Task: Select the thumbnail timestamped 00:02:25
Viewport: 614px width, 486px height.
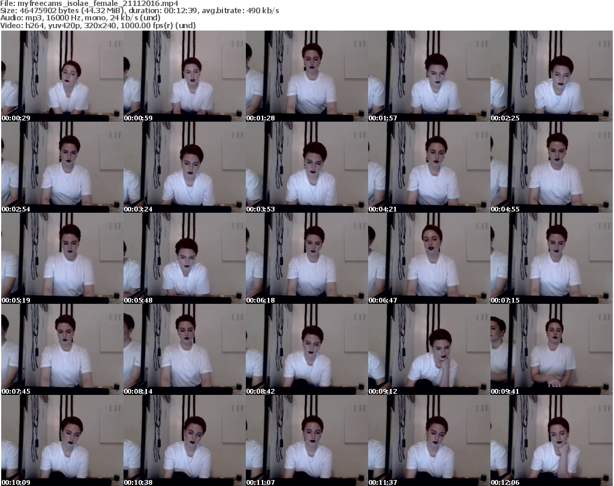Action: [x=552, y=76]
